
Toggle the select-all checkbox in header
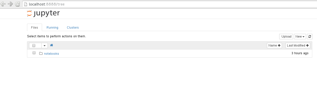(x=34, y=46)
